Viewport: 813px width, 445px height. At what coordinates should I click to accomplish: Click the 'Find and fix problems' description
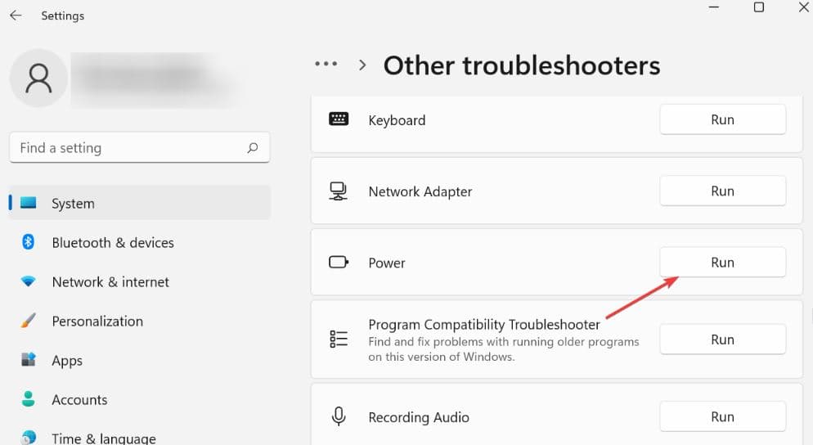pos(504,349)
